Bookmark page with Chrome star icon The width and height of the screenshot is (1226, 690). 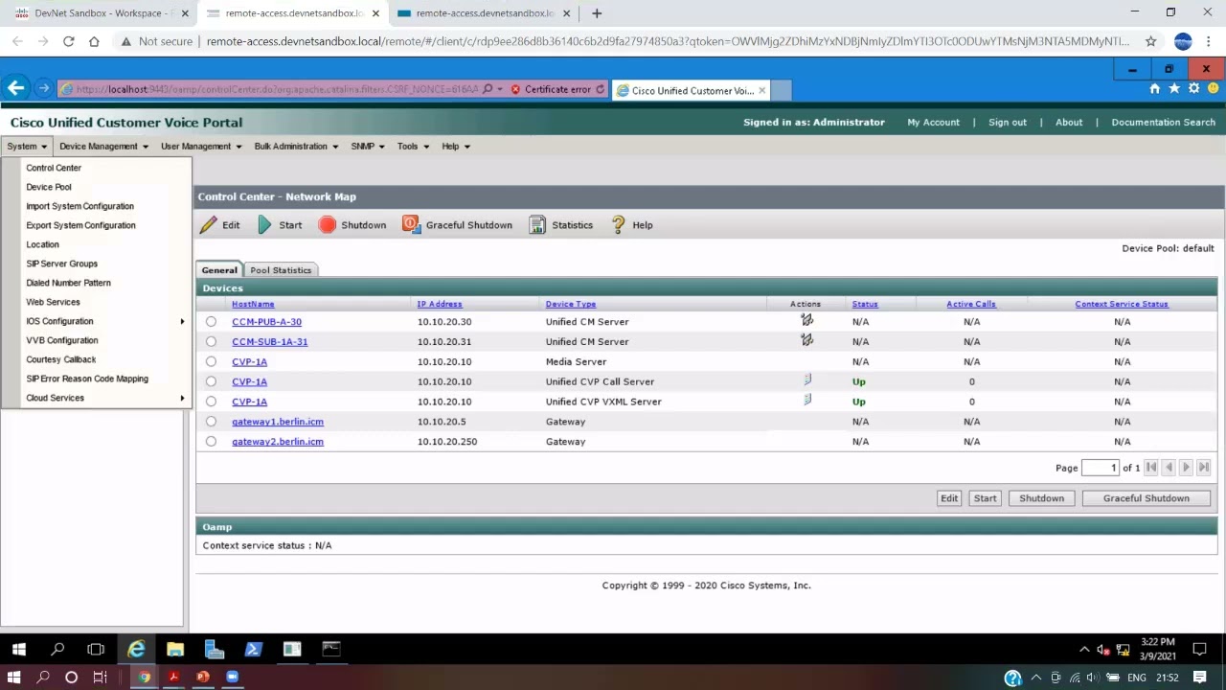click(1150, 41)
